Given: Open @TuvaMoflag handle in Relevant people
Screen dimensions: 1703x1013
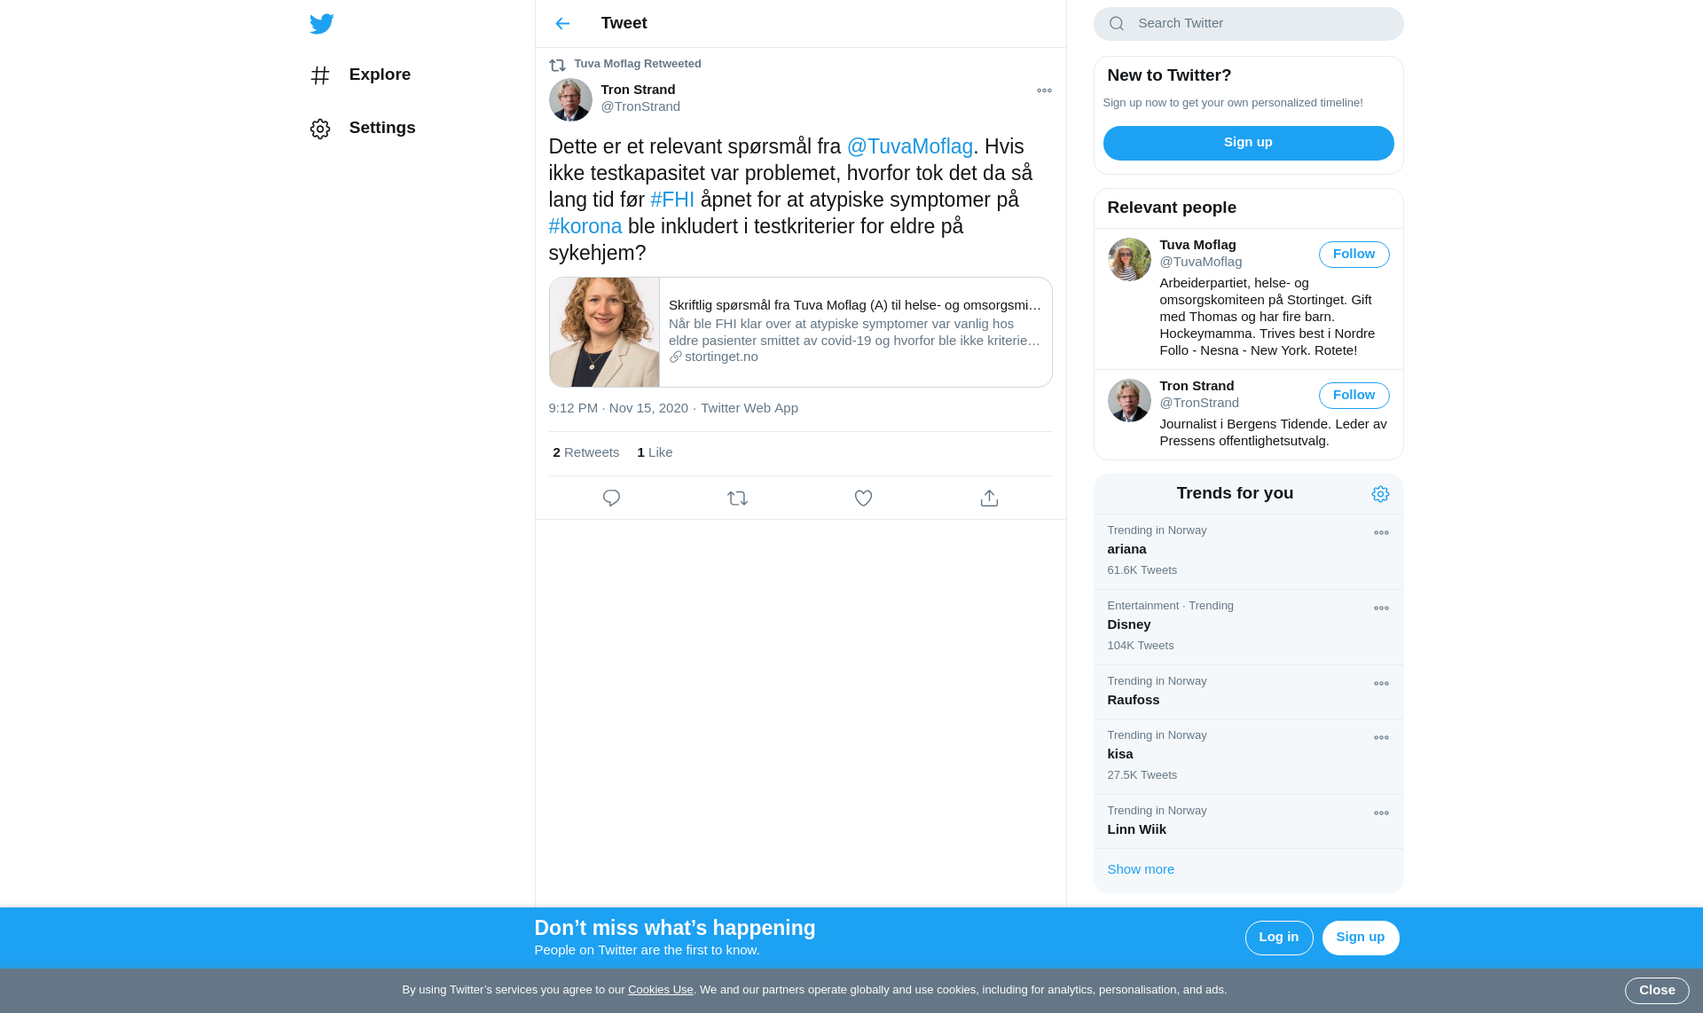Looking at the screenshot, I should (1200, 262).
